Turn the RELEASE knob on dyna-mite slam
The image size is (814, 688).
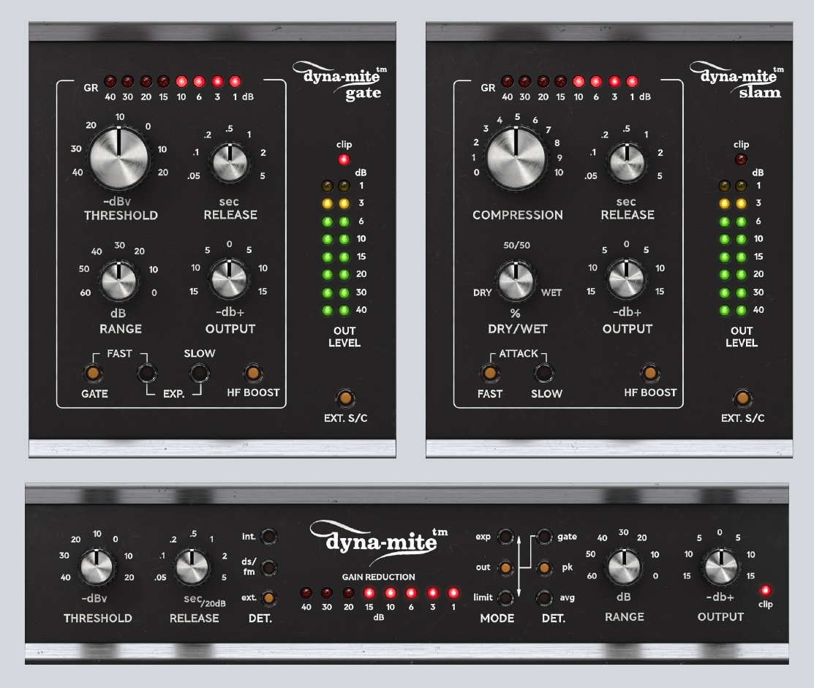point(627,163)
